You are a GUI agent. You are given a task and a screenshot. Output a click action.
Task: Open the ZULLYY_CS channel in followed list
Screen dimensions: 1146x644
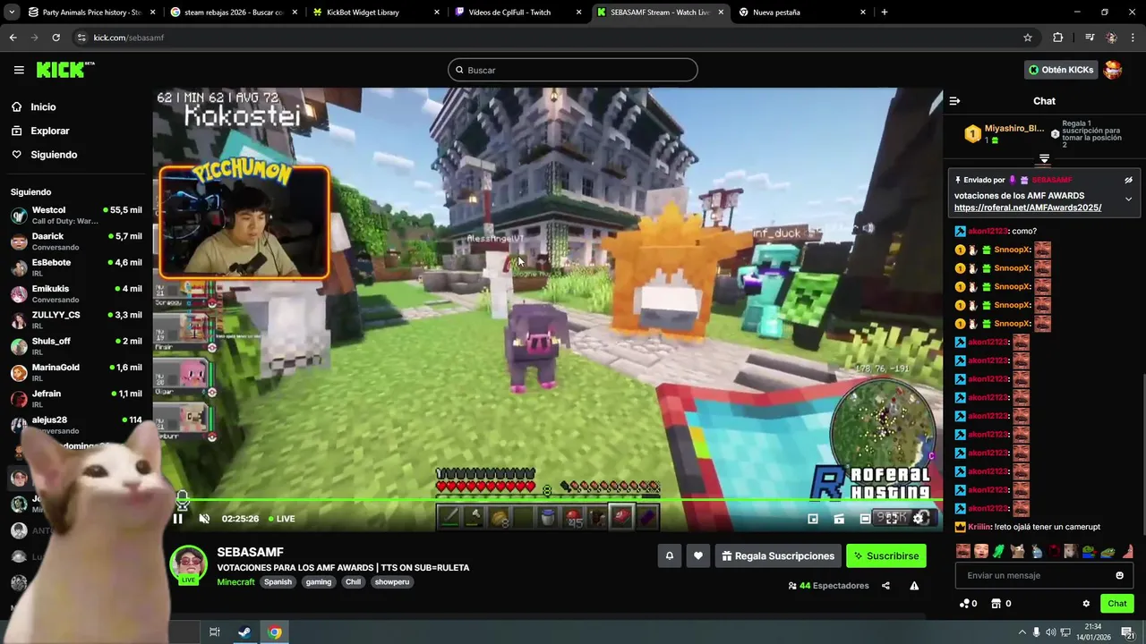(76, 320)
